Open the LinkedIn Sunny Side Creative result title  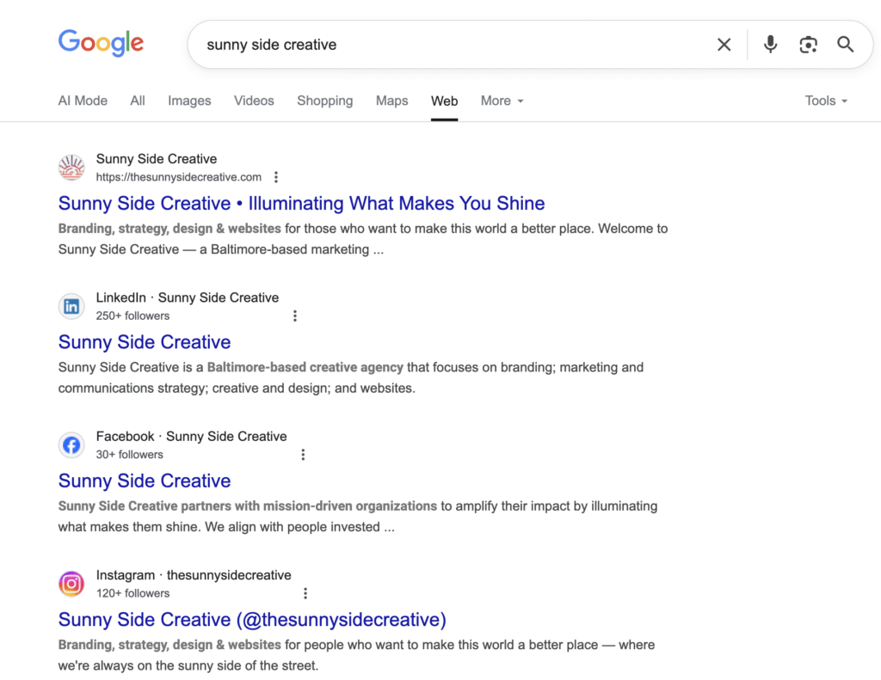pos(145,342)
